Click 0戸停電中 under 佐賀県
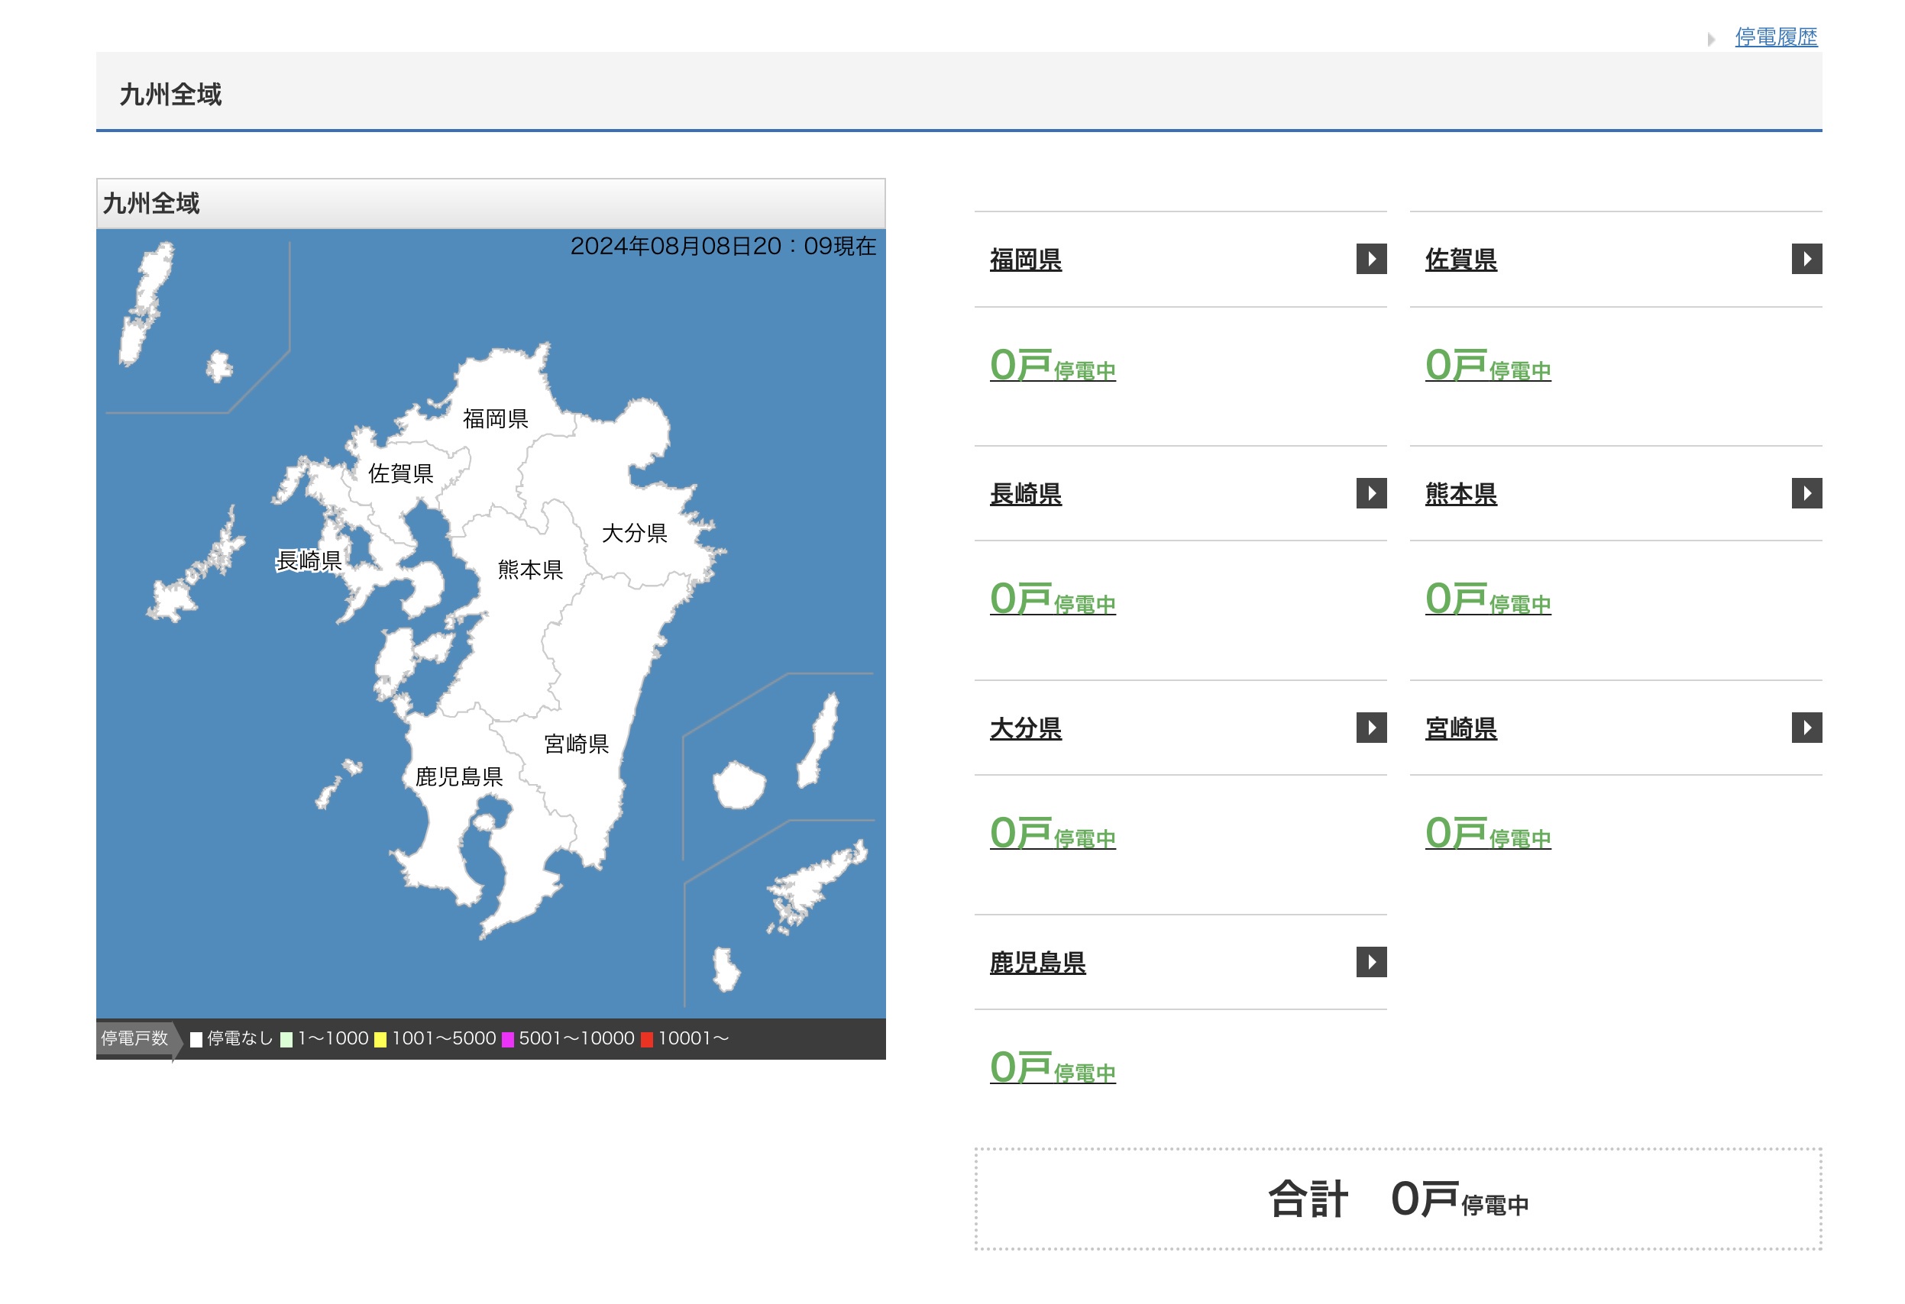This screenshot has height=1304, width=1905. (1487, 365)
